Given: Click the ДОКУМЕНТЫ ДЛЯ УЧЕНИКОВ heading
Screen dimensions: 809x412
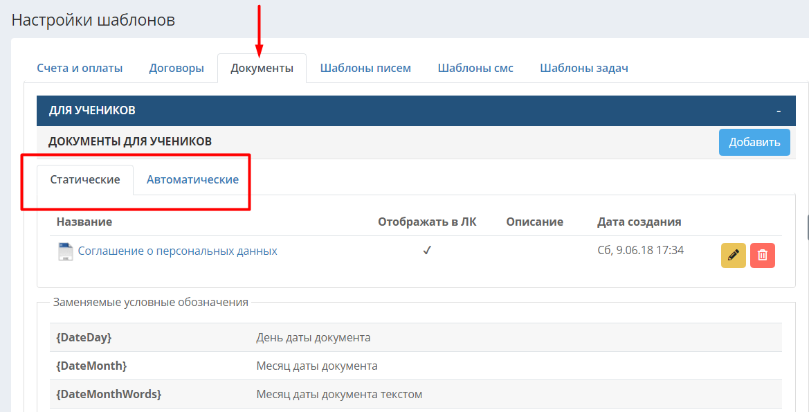Looking at the screenshot, I should (x=130, y=141).
